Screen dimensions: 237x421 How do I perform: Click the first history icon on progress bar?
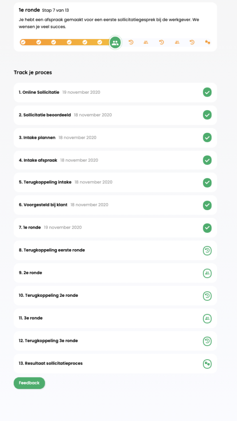tap(131, 42)
